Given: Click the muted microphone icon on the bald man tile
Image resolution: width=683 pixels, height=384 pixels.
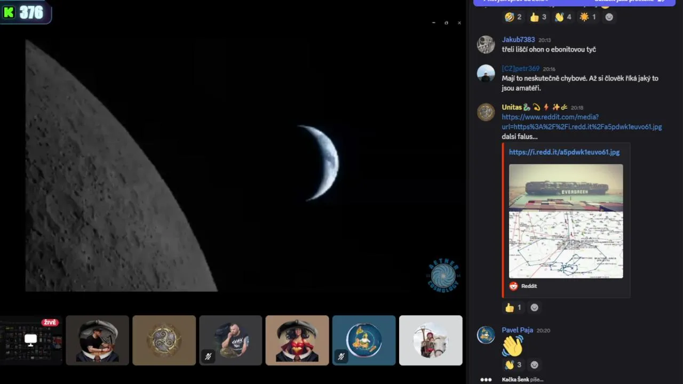Looking at the screenshot, I should point(208,356).
